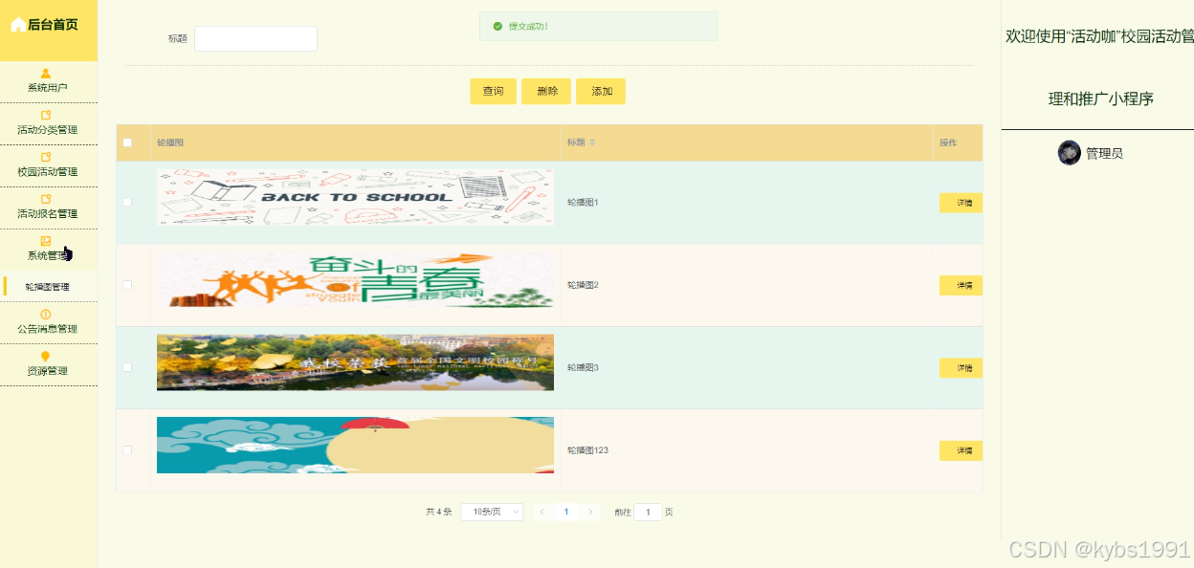Screen dimensions: 1194x568
Task: Open 详情 for 轮播图2
Action: tap(961, 285)
